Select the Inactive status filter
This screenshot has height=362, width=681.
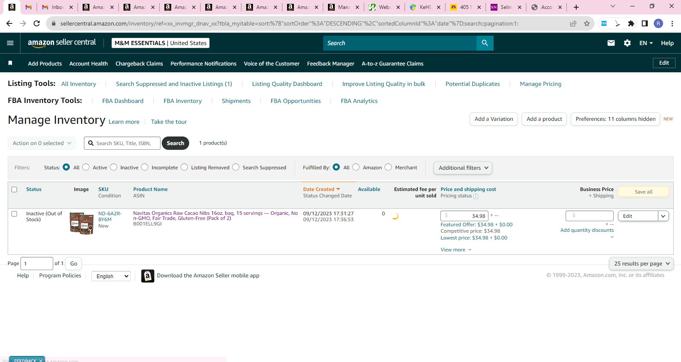click(113, 167)
